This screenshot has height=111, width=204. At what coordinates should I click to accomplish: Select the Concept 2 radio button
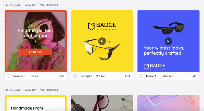point(75,76)
